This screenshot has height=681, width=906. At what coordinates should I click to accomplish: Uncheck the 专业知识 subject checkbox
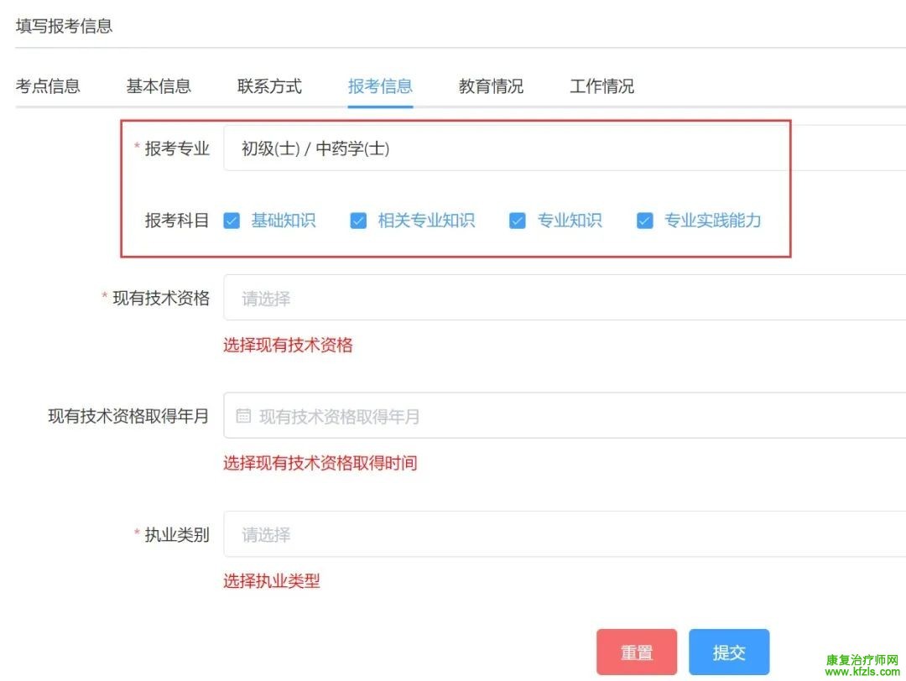[518, 221]
